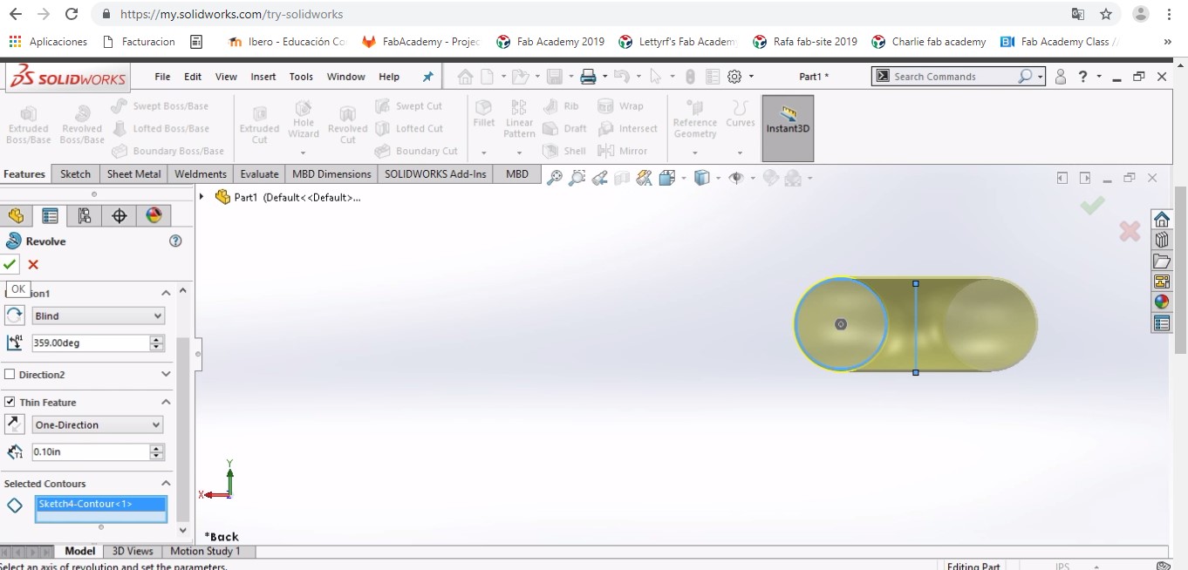Open the File Explorer task pane icon
This screenshot has width=1188, height=570.
(x=1161, y=261)
